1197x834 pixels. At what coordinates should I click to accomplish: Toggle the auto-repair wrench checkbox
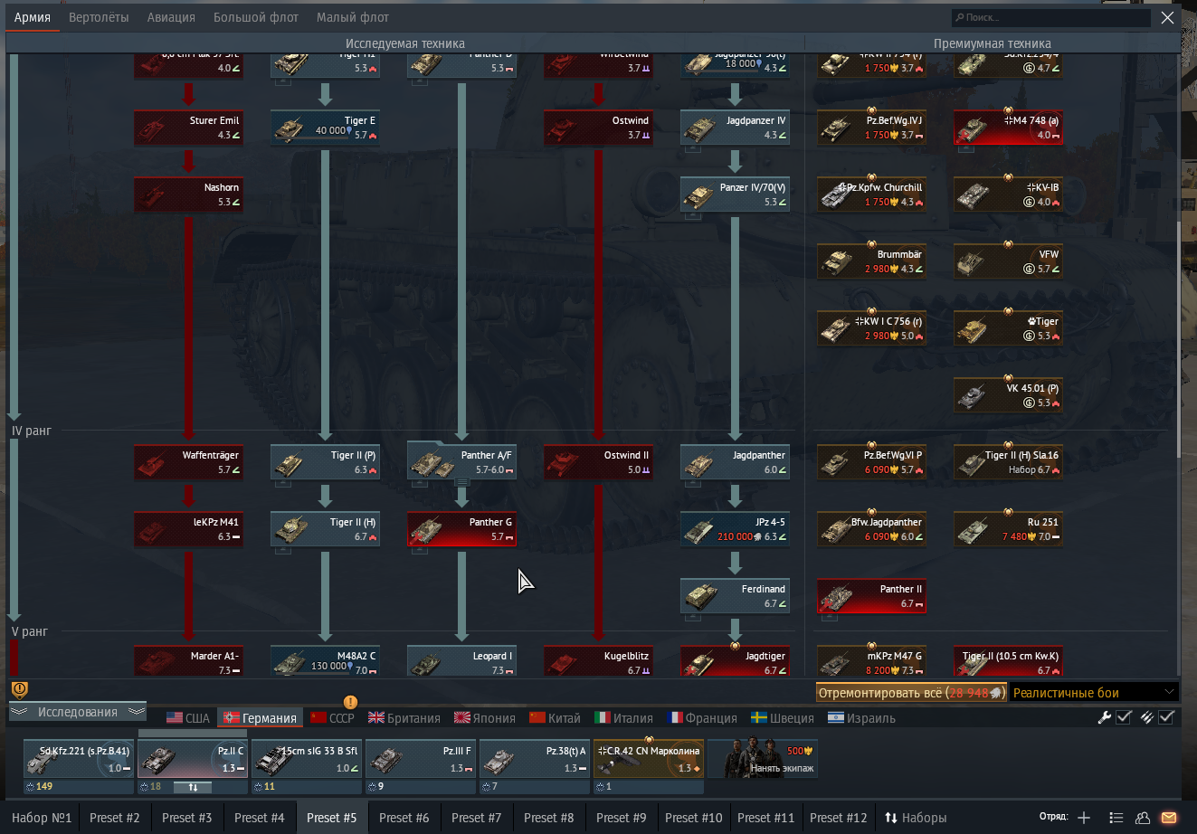tap(1124, 717)
